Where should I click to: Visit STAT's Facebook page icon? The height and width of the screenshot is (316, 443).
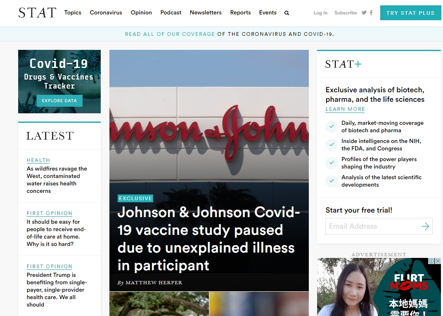(371, 13)
